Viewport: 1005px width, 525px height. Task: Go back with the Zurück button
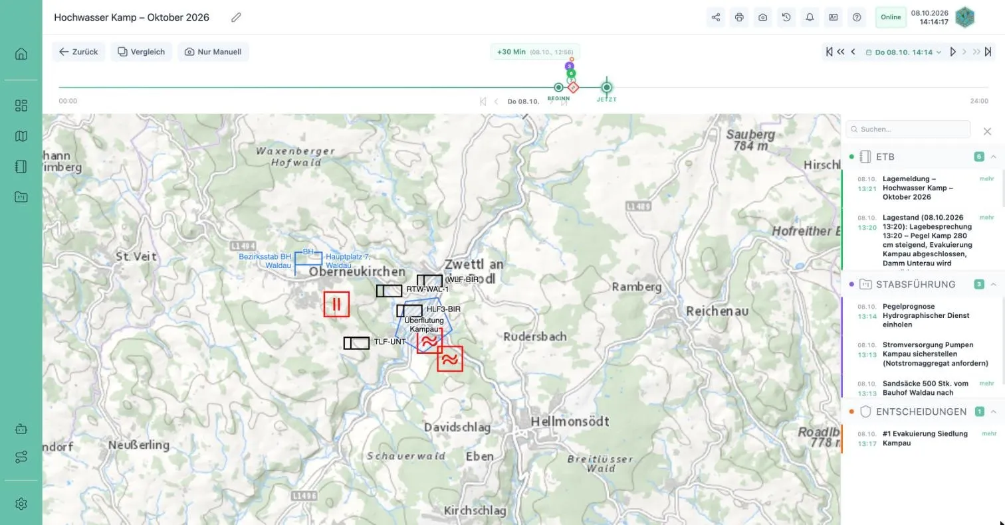pyautogui.click(x=78, y=52)
